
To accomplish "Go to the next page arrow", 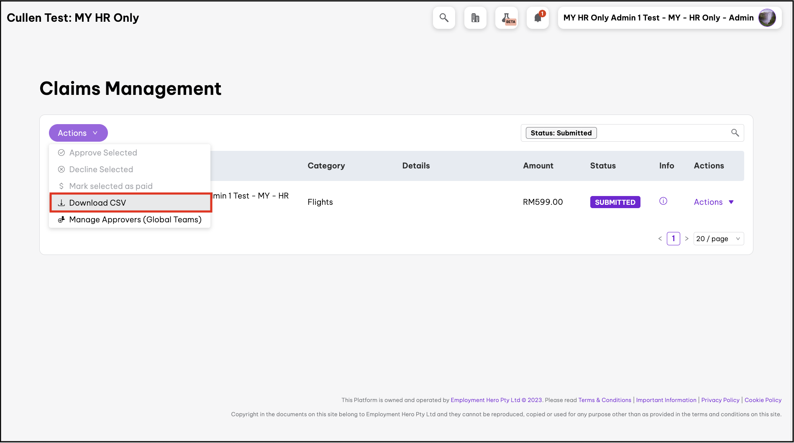I will point(686,239).
